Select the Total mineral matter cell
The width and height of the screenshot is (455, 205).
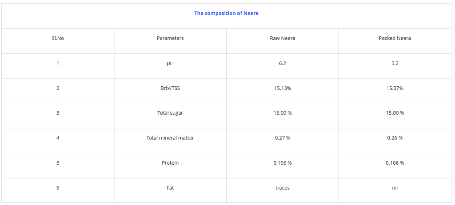pyautogui.click(x=170, y=138)
